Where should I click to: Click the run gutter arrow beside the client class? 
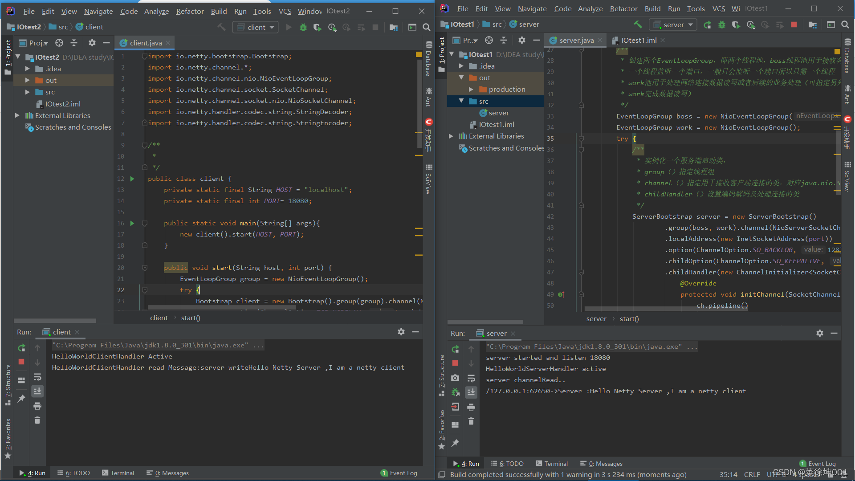(132, 179)
